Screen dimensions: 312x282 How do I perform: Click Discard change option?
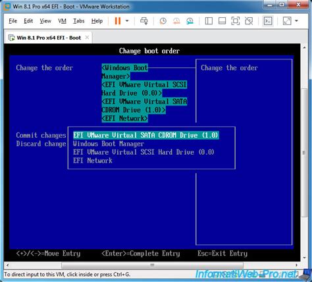[x=41, y=144]
